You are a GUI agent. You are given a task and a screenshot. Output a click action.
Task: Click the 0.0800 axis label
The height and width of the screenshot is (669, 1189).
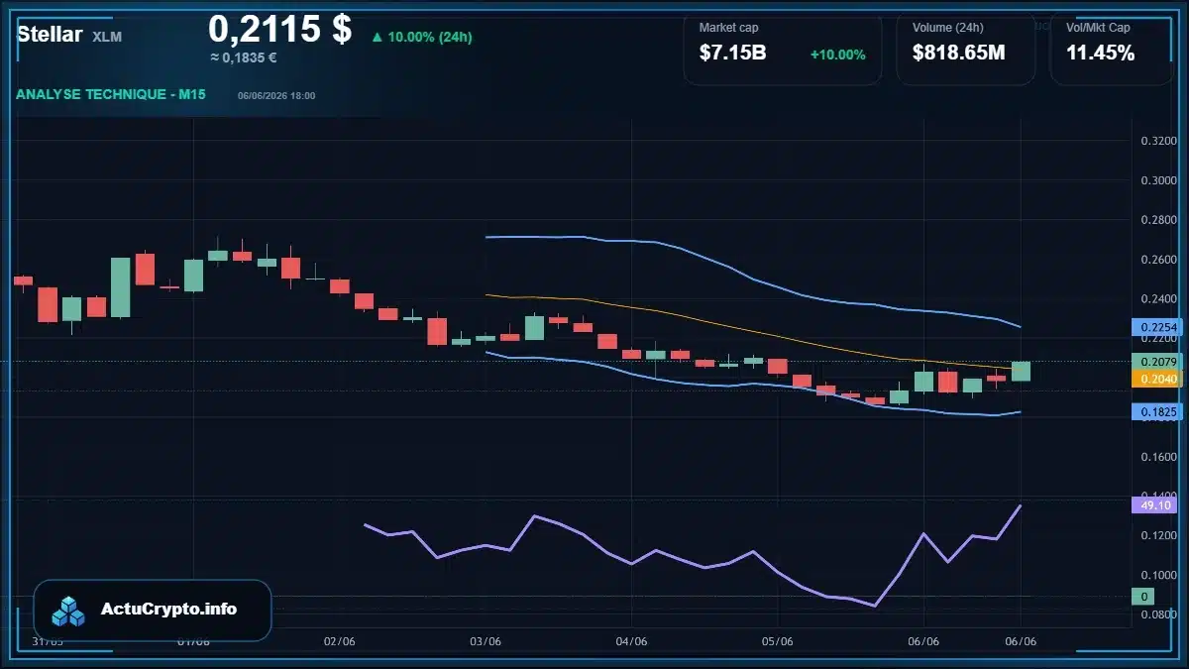pos(1158,614)
